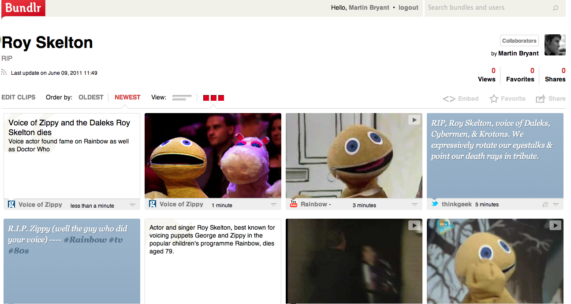
Task: Open the Zippy and George puppets photo
Action: pos(213,155)
